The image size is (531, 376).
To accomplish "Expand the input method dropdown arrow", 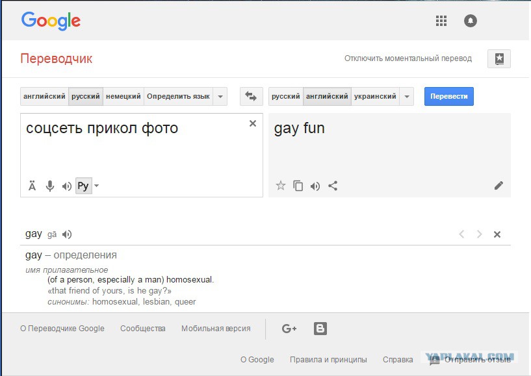I will coord(96,186).
